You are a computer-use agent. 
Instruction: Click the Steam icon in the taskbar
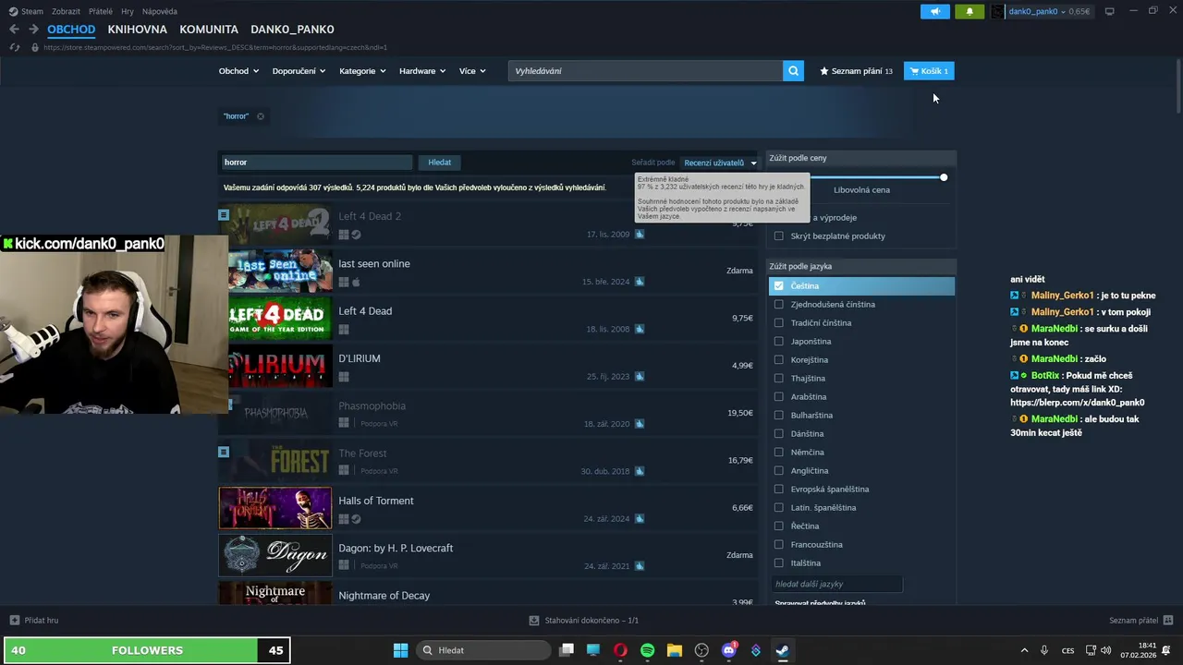click(x=782, y=650)
